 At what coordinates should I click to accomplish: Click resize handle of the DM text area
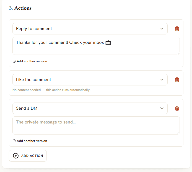tap(178, 133)
